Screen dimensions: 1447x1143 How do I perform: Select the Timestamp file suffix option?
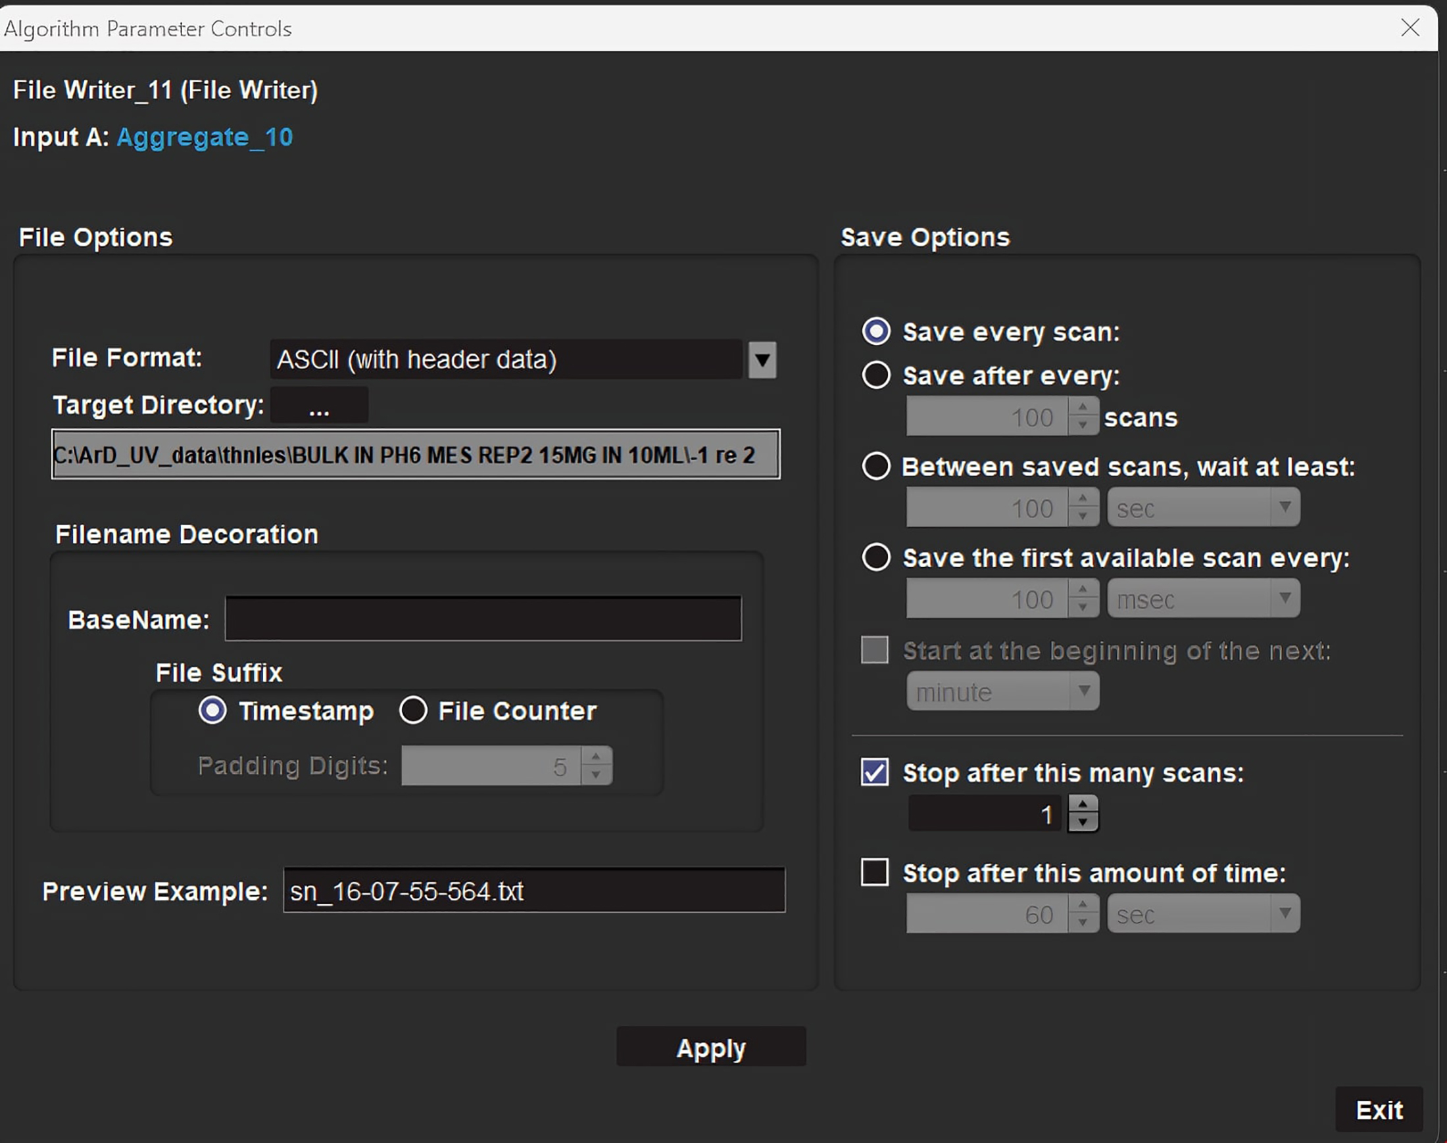pyautogui.click(x=213, y=710)
